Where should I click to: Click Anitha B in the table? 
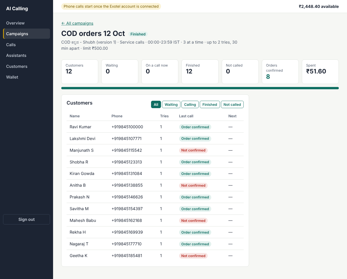pos(78,185)
